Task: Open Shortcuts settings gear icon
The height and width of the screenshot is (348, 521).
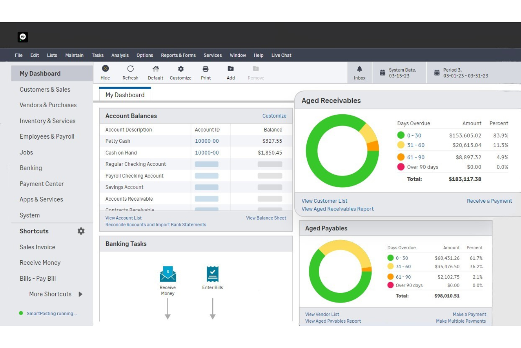Action: [x=81, y=231]
